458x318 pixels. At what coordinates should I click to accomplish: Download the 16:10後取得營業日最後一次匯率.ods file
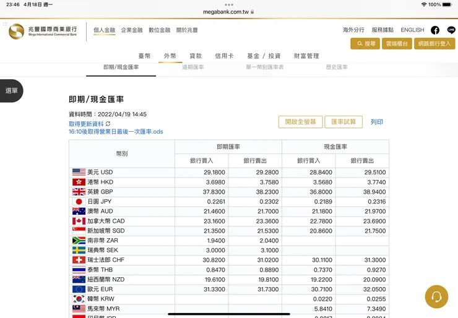[116, 132]
